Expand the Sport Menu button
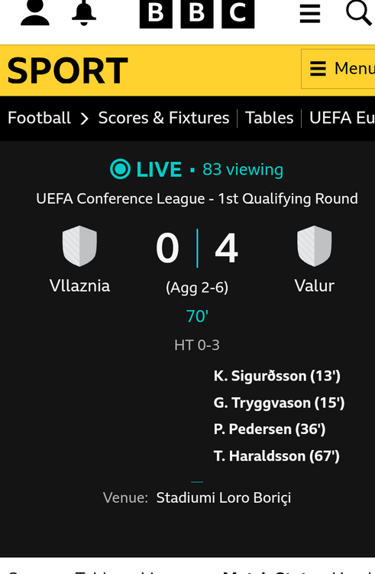Image resolution: width=375 pixels, height=574 pixels. [338, 69]
